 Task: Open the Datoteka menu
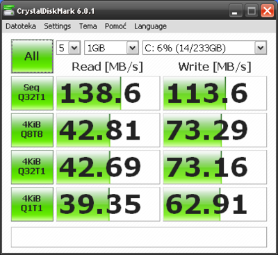(x=21, y=26)
